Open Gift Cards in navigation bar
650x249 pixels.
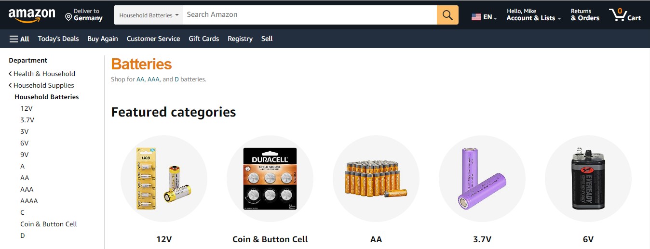(x=204, y=39)
